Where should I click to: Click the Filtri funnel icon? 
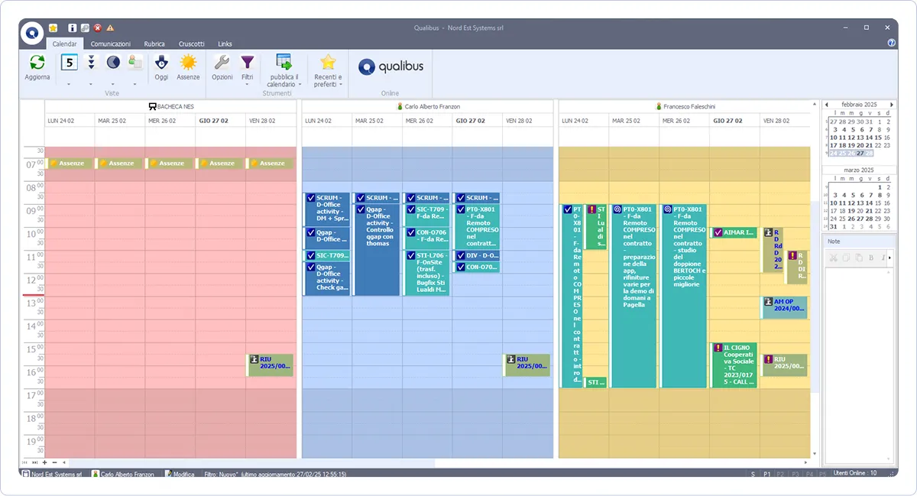[248, 63]
